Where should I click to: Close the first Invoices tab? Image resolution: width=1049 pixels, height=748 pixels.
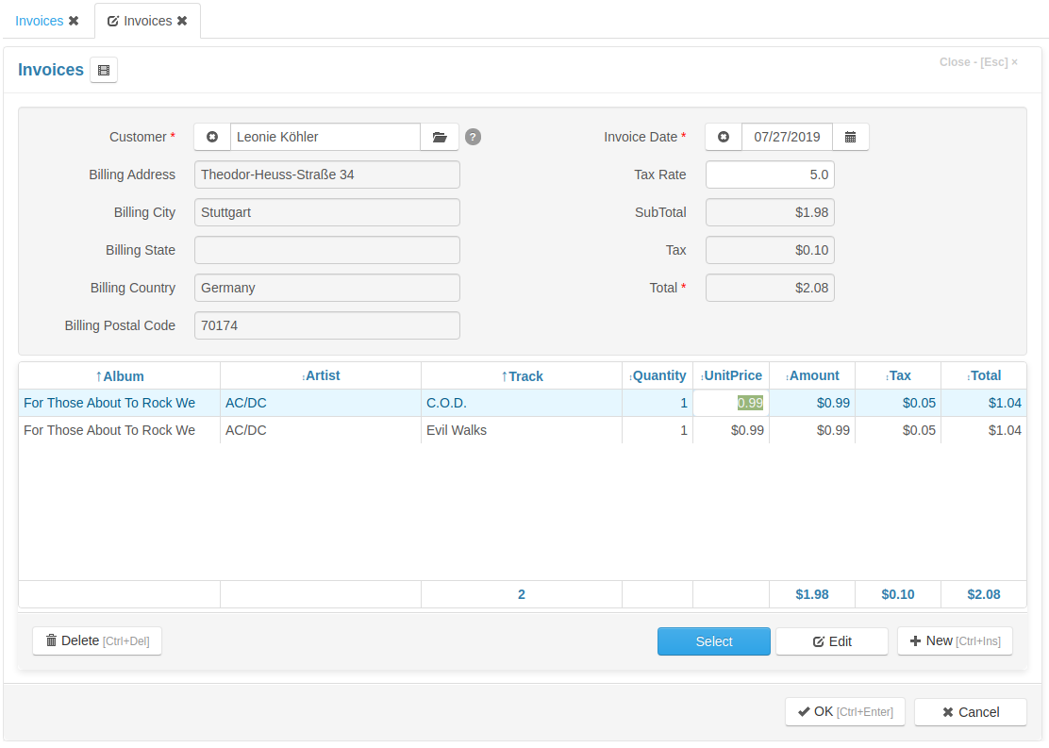pyautogui.click(x=74, y=21)
